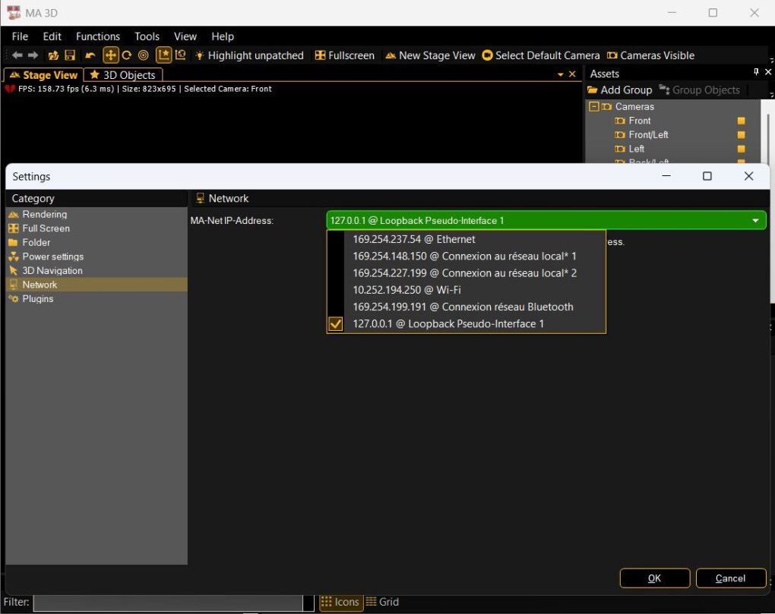This screenshot has height=614, width=775.
Task: Toggle Highlight unpatched
Action: pos(250,55)
